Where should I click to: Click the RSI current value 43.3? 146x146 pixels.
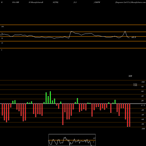(x=133, y=37)
